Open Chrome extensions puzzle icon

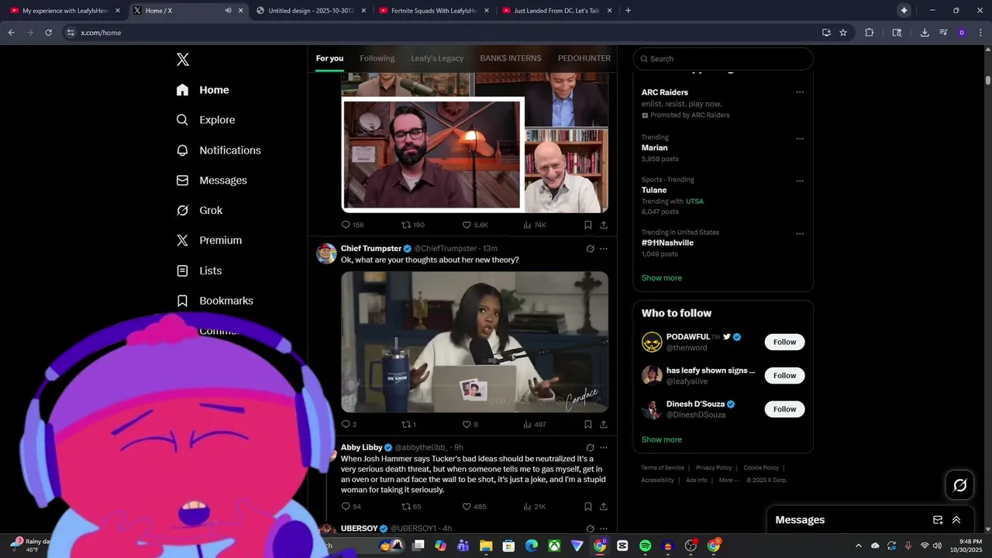tap(869, 33)
